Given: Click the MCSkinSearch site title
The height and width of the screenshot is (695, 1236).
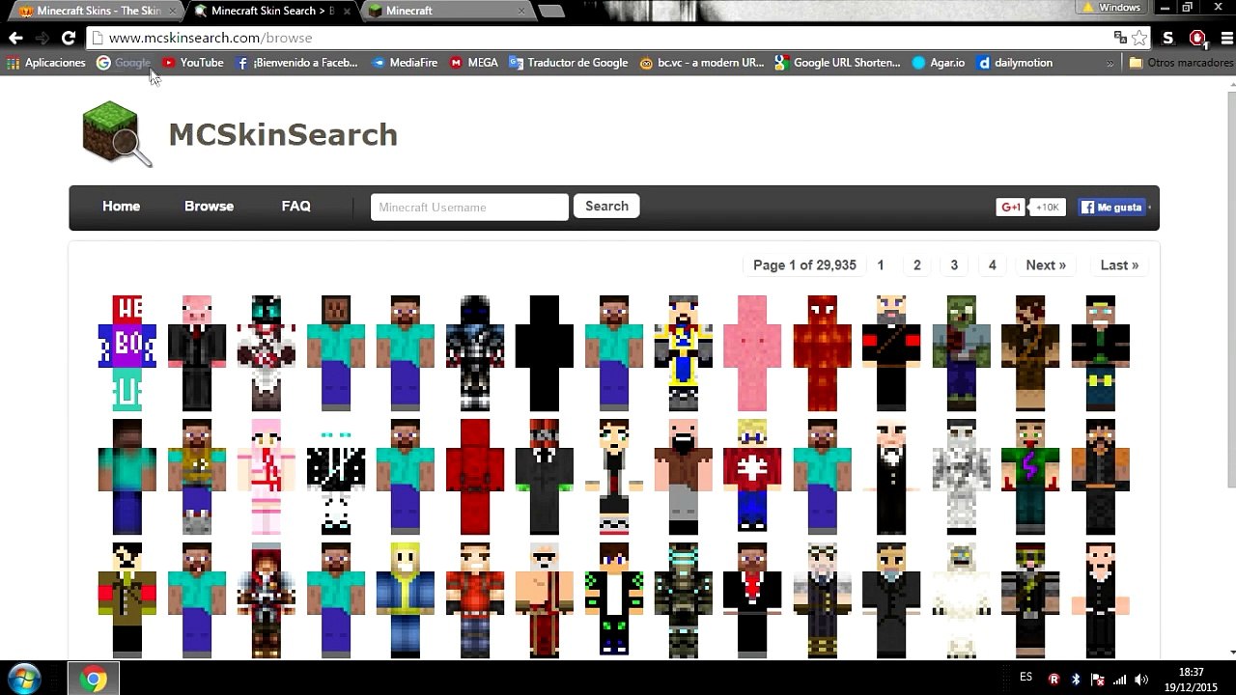Looking at the screenshot, I should point(283,134).
